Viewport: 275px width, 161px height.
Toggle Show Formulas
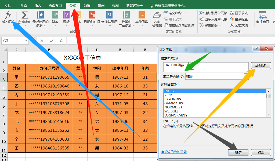coord(239,13)
